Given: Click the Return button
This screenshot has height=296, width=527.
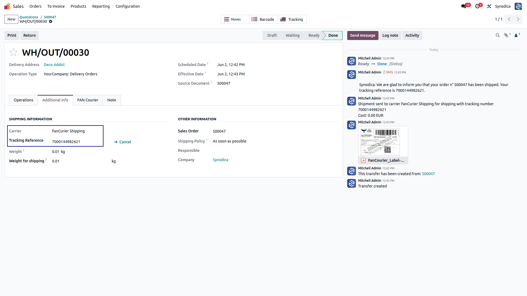Looking at the screenshot, I should [30, 35].
